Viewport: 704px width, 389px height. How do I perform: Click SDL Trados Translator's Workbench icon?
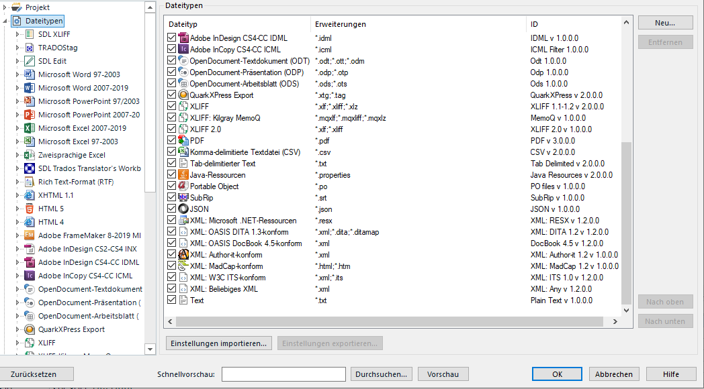(30, 168)
